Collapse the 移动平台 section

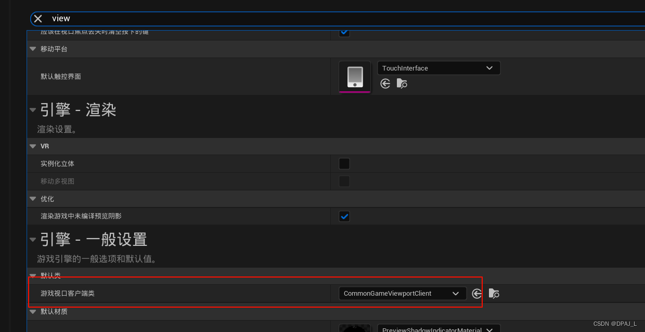33,49
